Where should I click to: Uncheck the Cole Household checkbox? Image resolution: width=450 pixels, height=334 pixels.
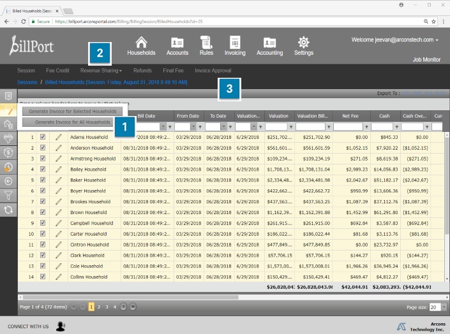coord(43,266)
